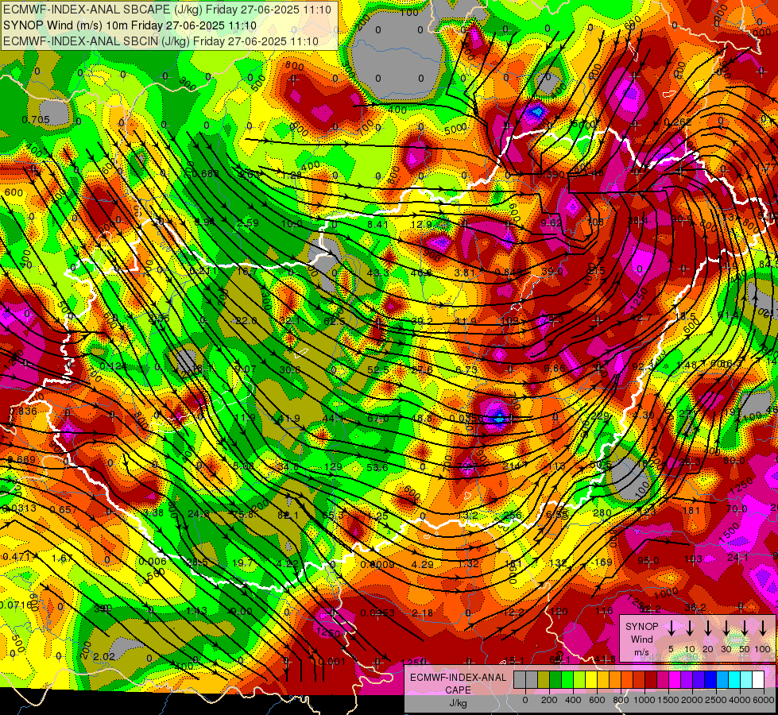This screenshot has width=778, height=715.
Task: Click the '0.836' value on the map
Action: click(23, 411)
